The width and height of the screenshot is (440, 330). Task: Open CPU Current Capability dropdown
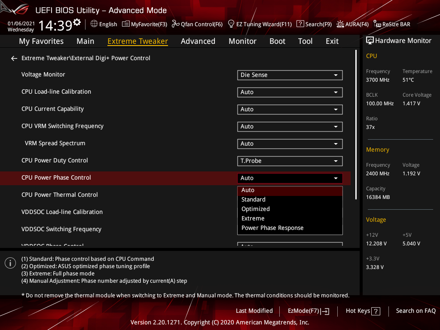[290, 110]
